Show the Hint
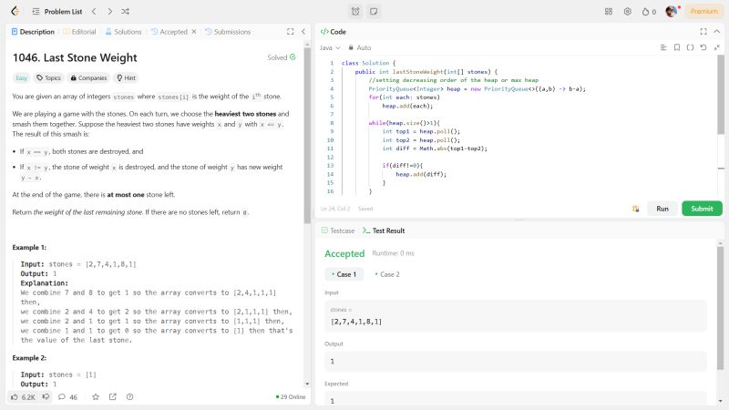 126,77
